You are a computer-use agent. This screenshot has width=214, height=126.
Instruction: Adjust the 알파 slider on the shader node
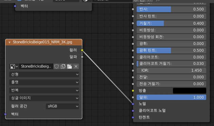171,97
